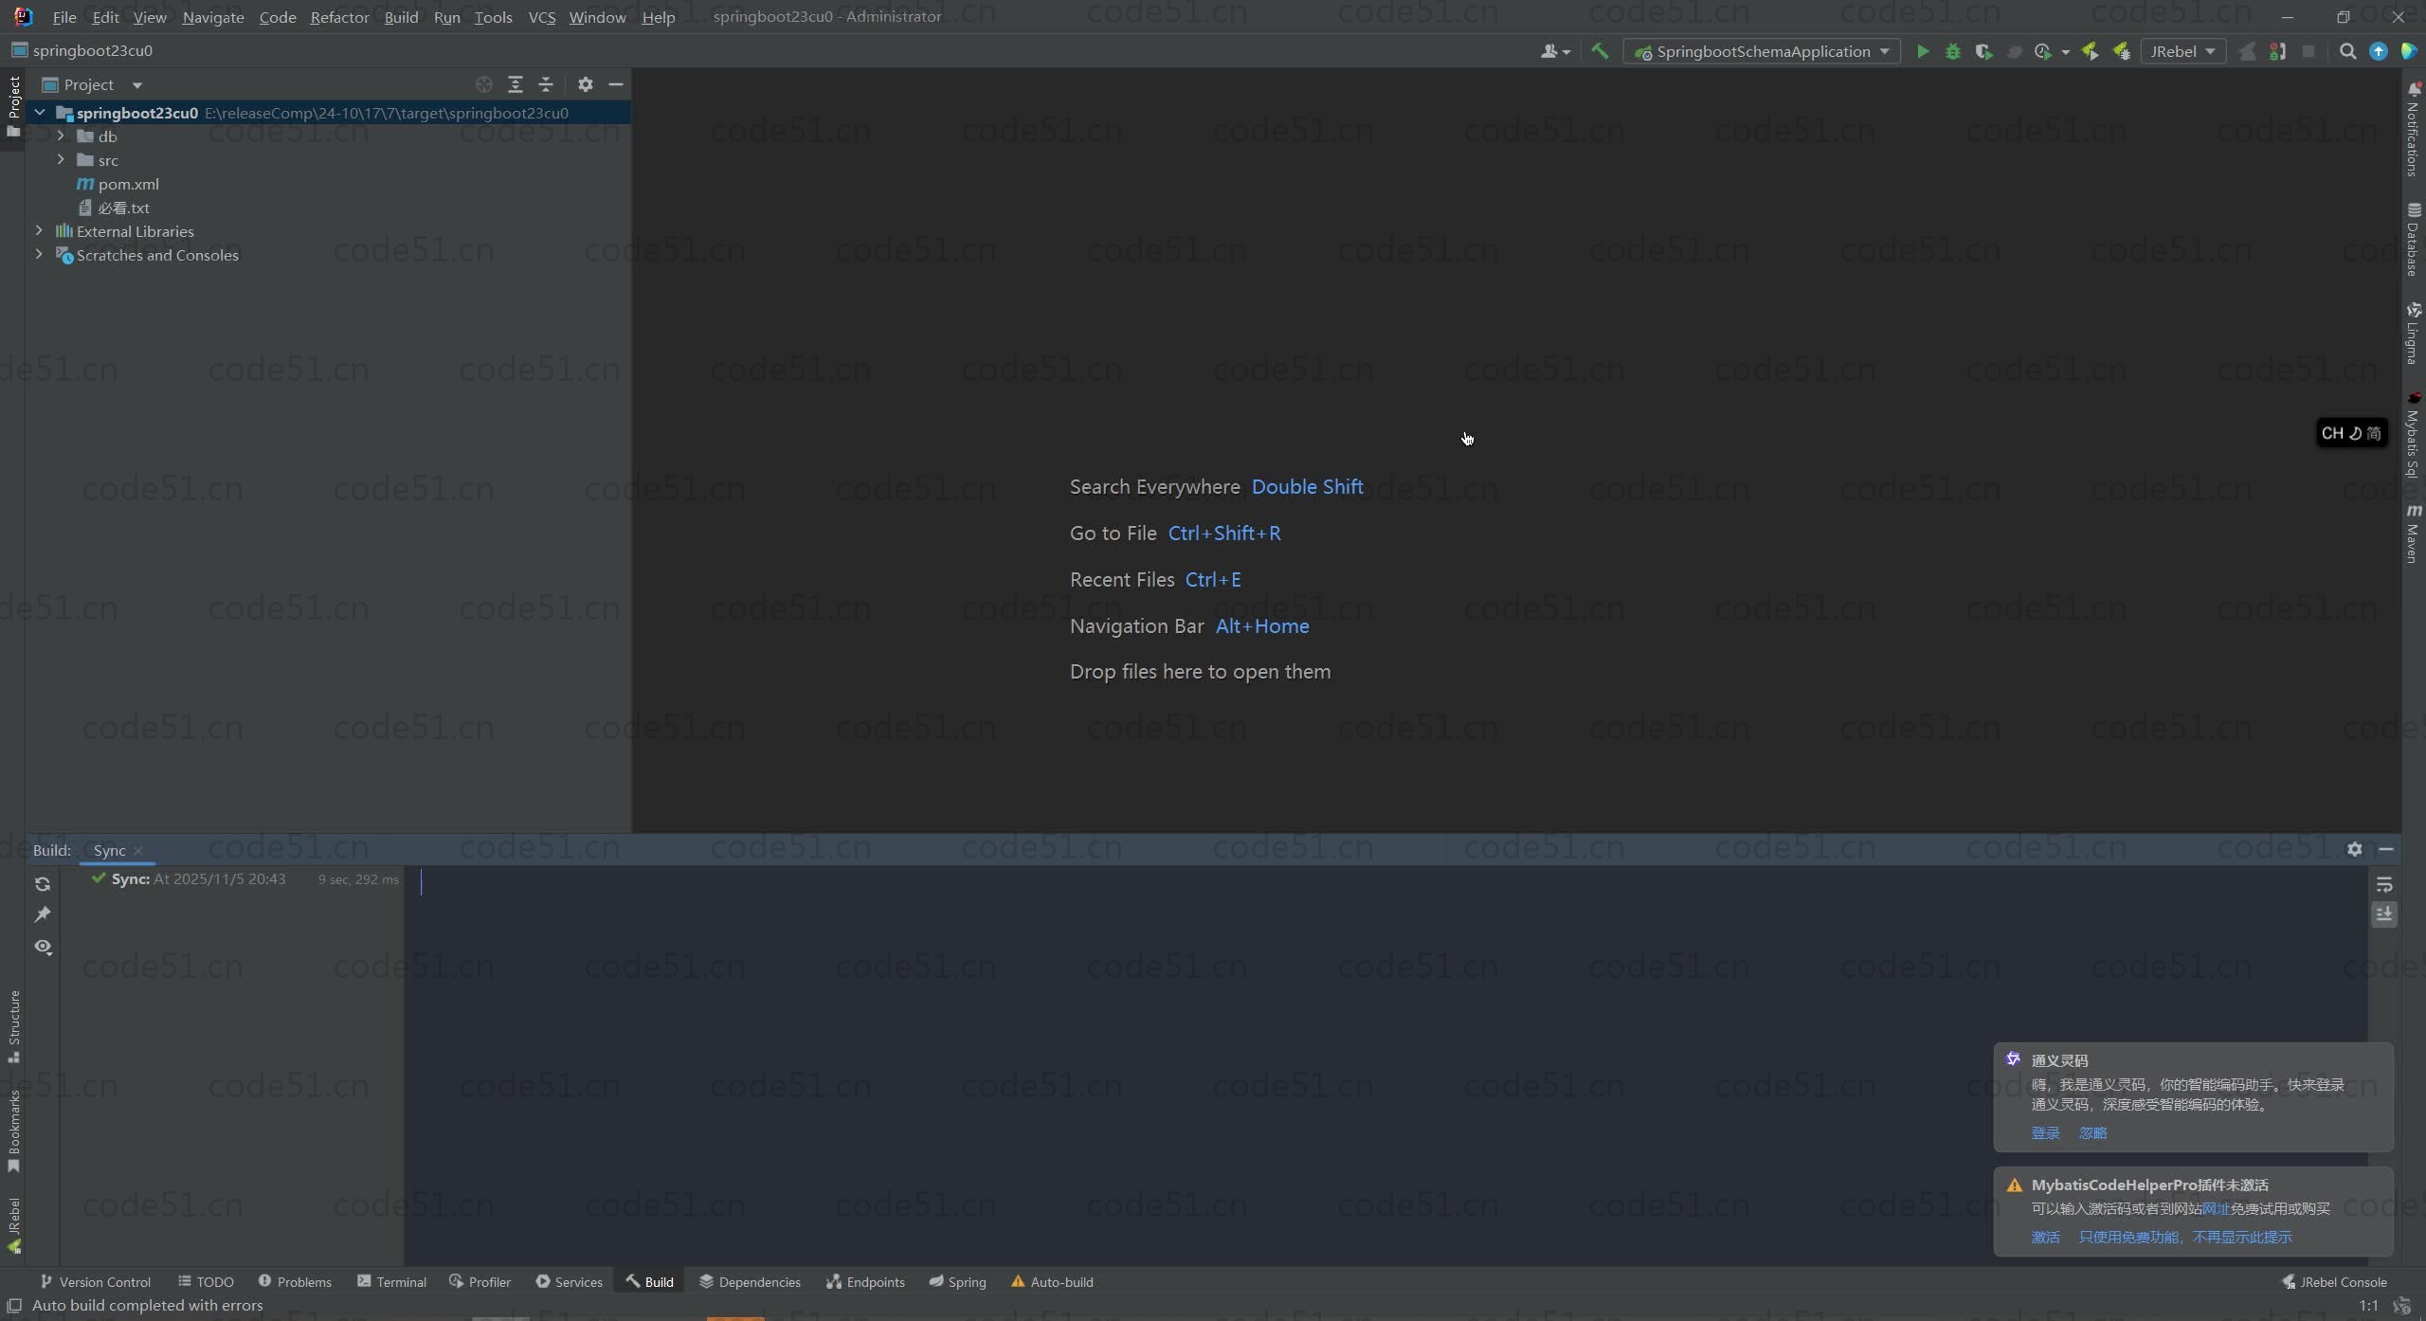Click the Rerun sync icon in Build panel
The image size is (2426, 1321).
pos(43,884)
